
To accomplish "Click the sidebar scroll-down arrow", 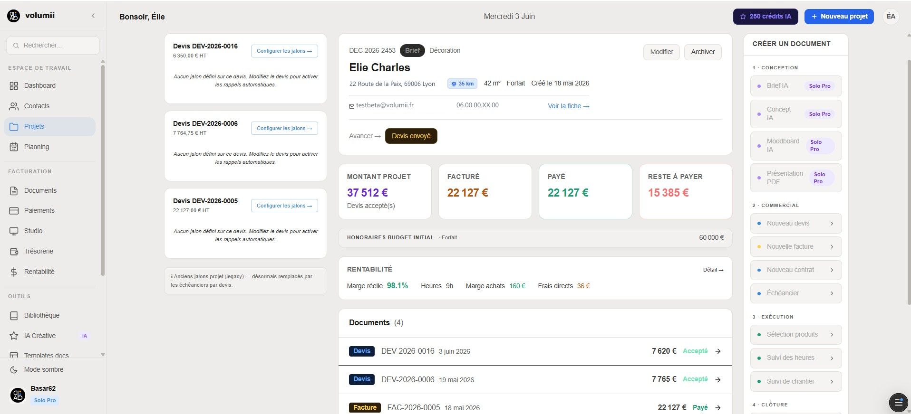I will (x=103, y=355).
